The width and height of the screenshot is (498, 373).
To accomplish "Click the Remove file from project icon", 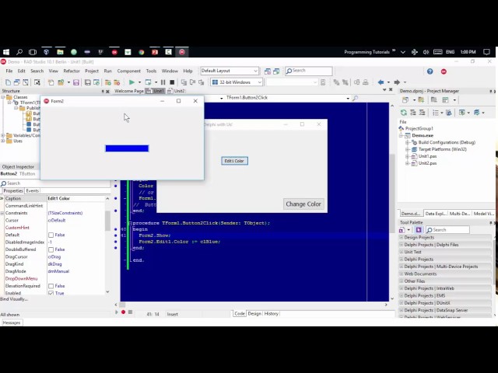I will pos(117,82).
